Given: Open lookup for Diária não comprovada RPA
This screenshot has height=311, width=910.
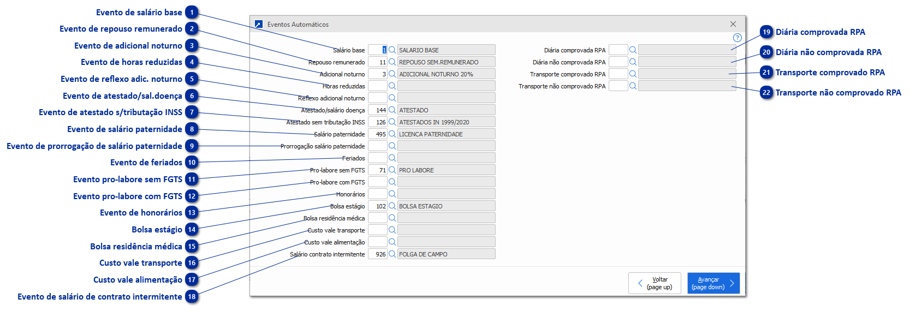Looking at the screenshot, I should [x=633, y=62].
